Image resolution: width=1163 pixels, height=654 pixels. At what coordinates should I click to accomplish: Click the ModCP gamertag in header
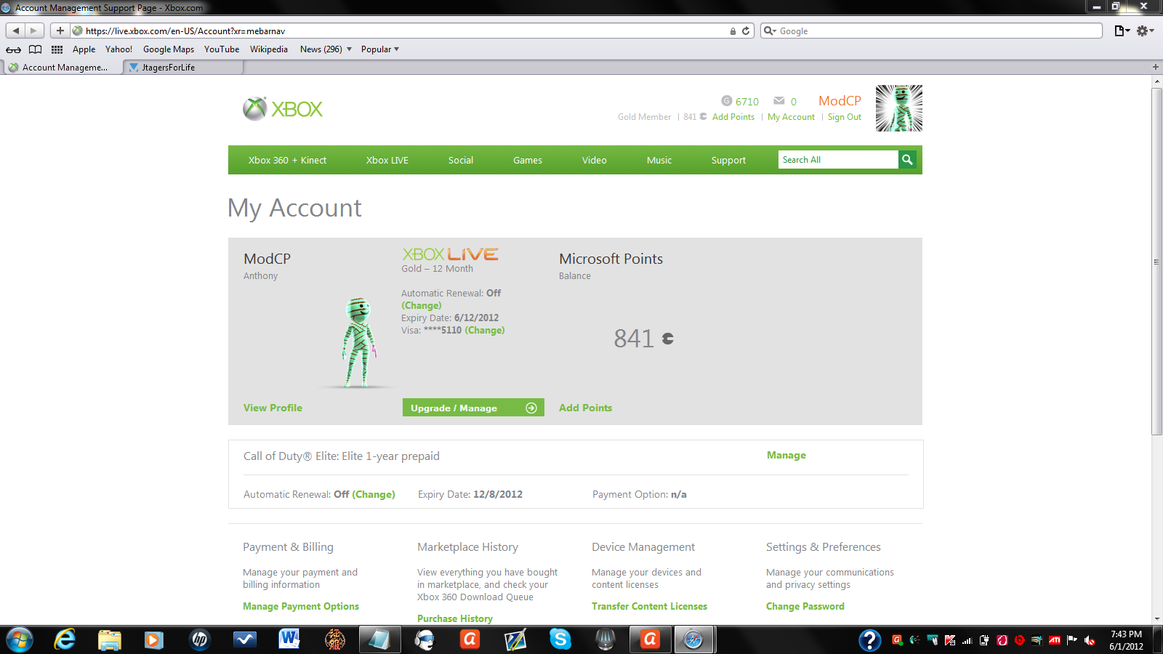tap(840, 101)
